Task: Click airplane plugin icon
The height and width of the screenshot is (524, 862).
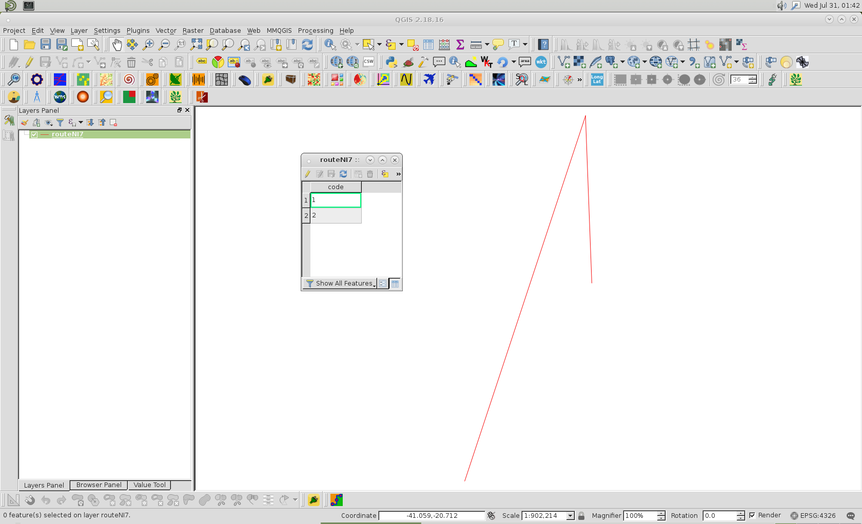Action: click(429, 79)
